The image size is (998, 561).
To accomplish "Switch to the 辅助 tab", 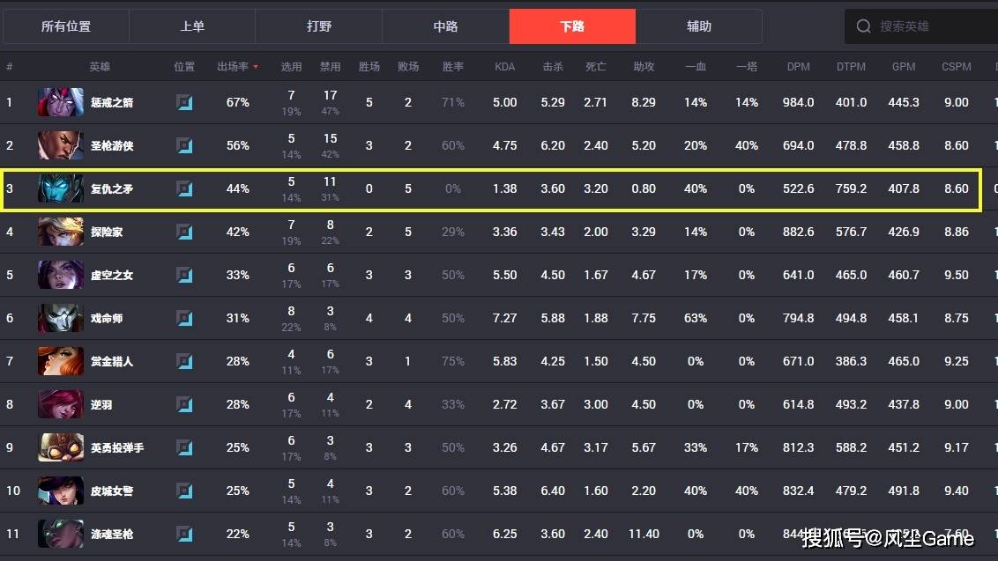I will pos(699,26).
